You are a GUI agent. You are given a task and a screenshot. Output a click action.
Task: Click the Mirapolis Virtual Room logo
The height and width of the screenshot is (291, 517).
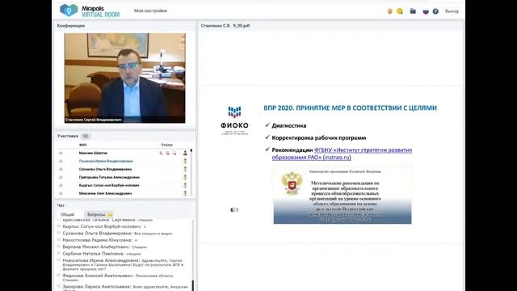click(x=90, y=11)
